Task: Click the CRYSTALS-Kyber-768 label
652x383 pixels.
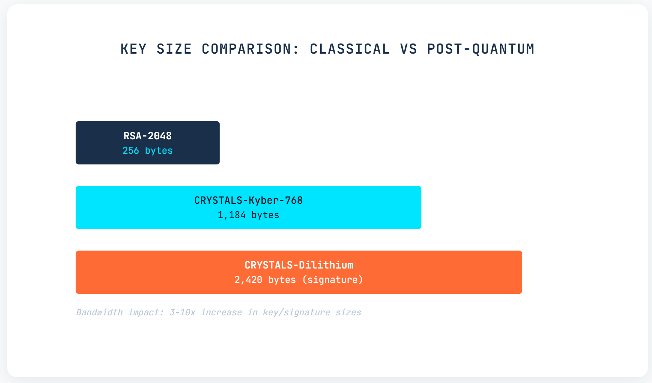Action: point(248,200)
